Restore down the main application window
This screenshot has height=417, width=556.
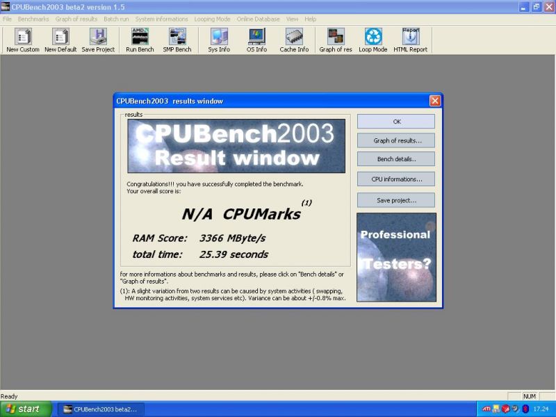point(536,7)
